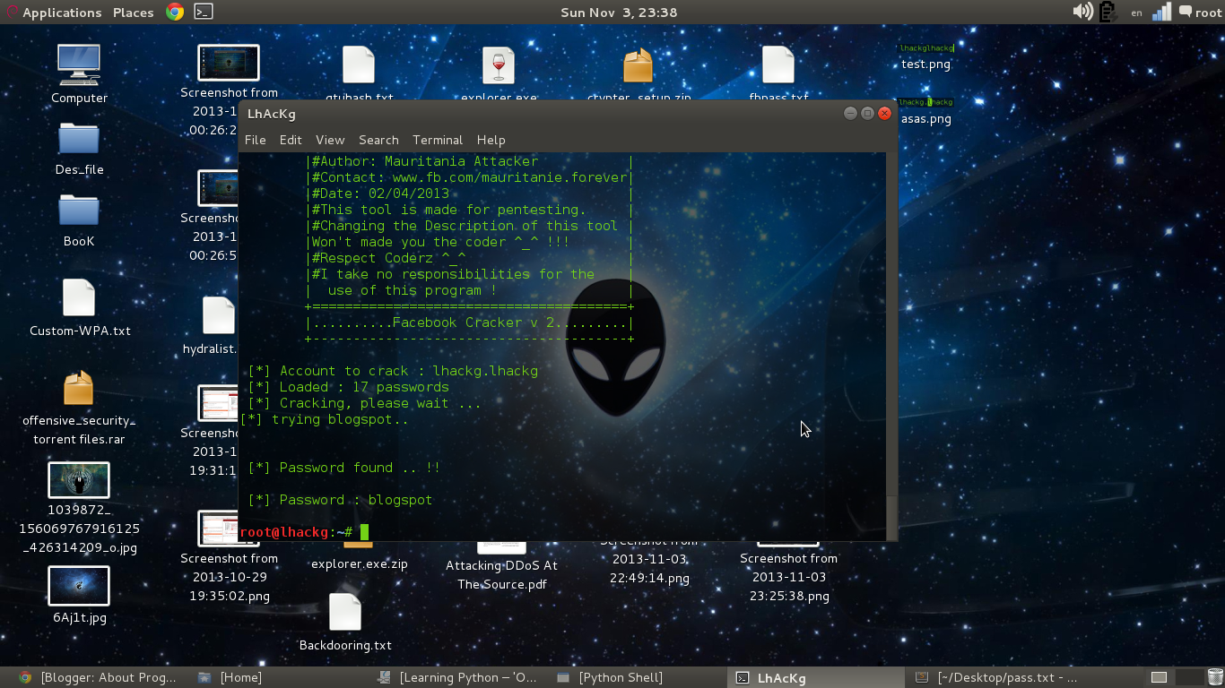Image resolution: width=1225 pixels, height=688 pixels.
Task: Open the clock Sun Nov 3 calendar
Action: [x=619, y=13]
